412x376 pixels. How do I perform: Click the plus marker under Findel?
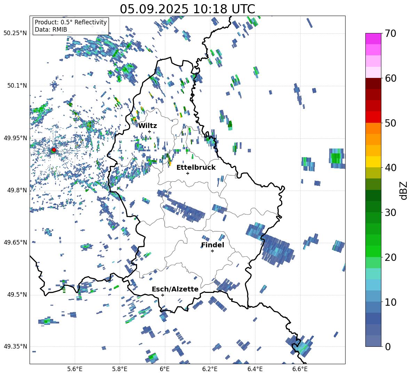pos(212,251)
